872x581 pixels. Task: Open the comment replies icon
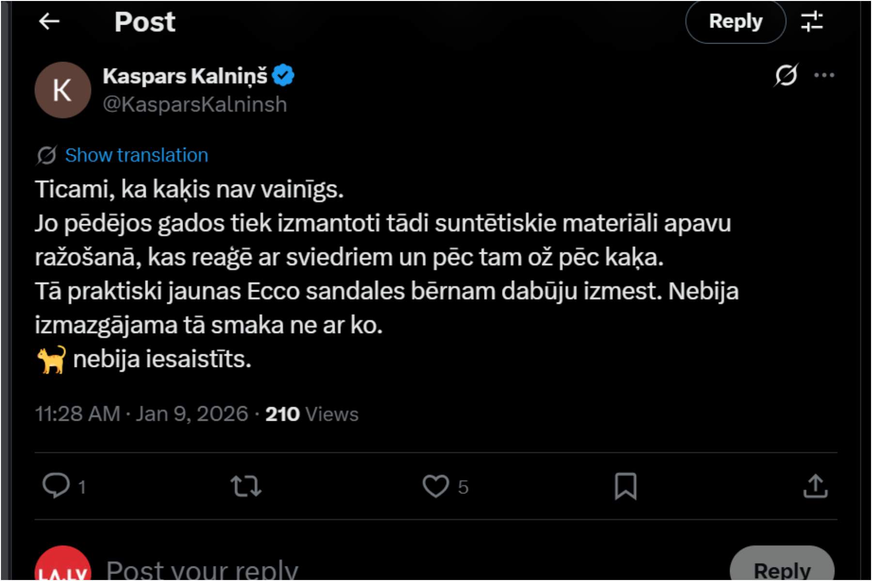pos(56,486)
